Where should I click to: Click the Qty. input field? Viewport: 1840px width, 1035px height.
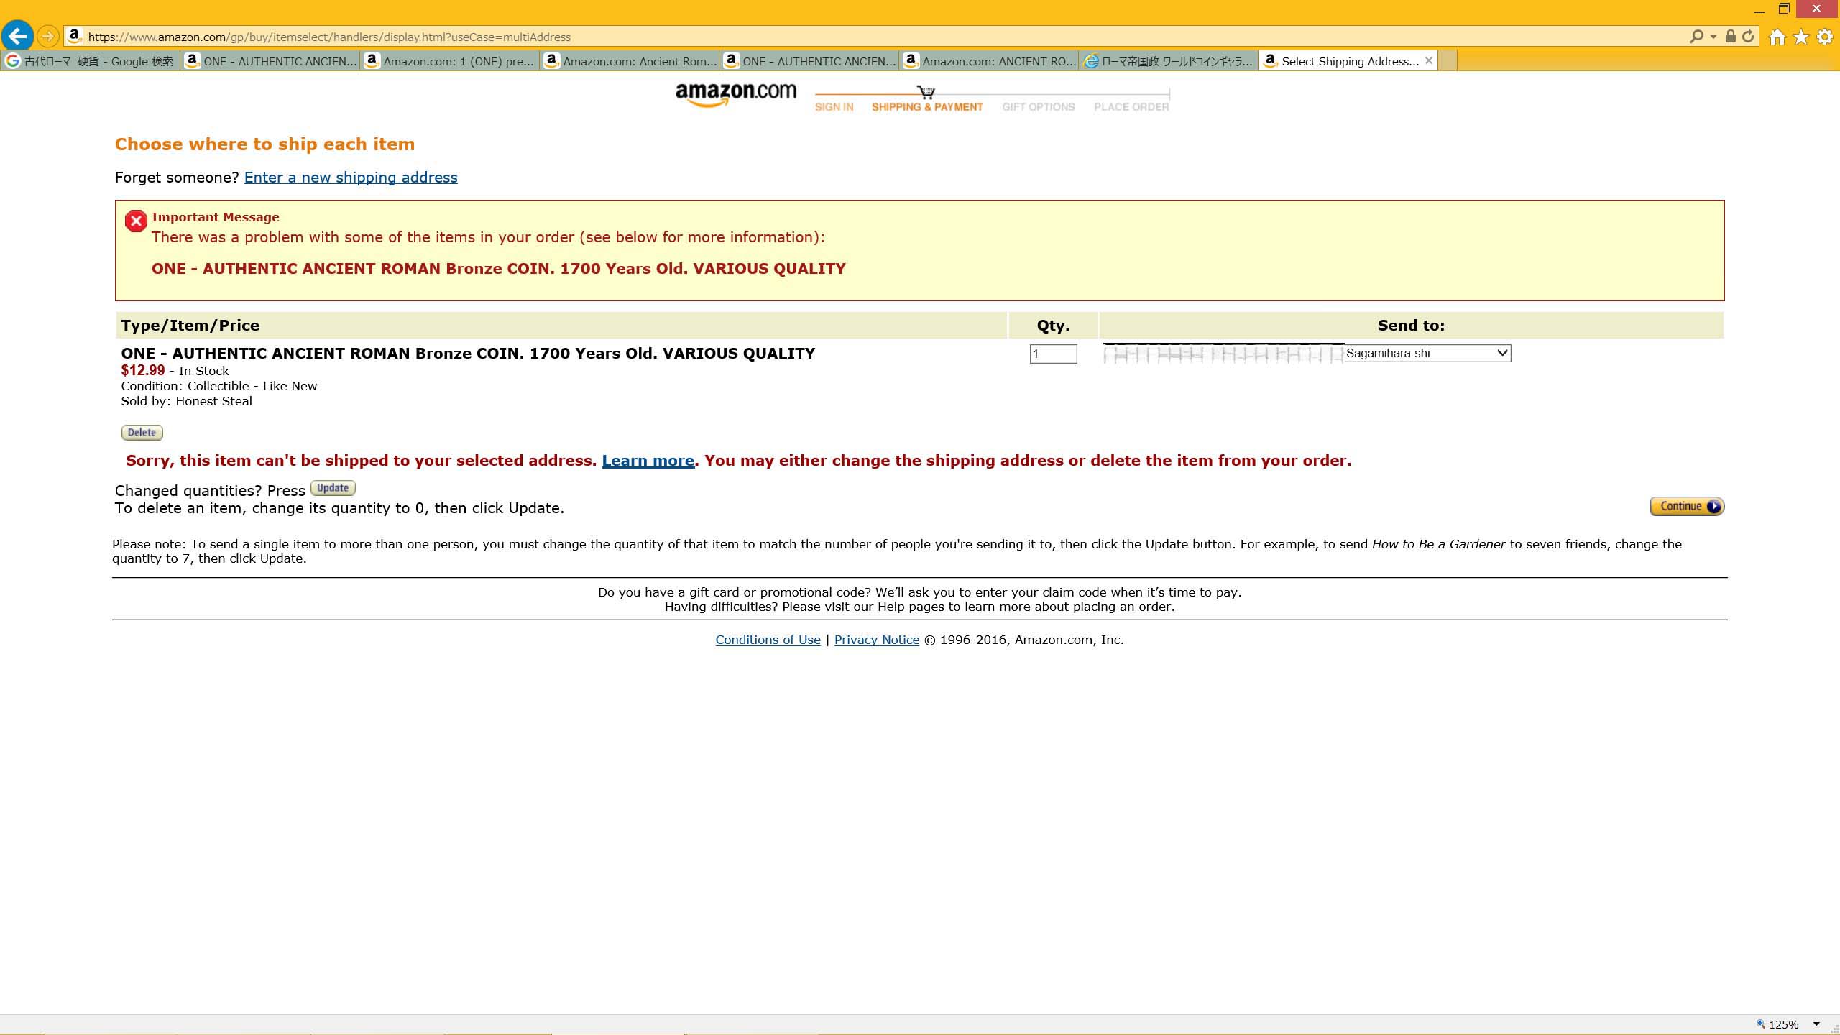[x=1053, y=354]
